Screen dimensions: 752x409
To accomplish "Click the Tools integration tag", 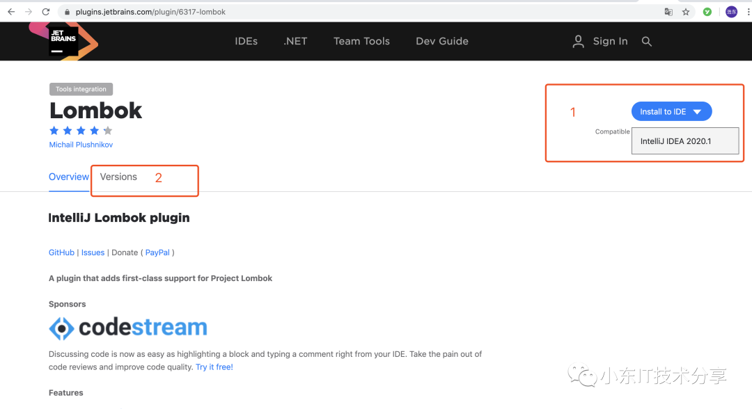I will 81,89.
